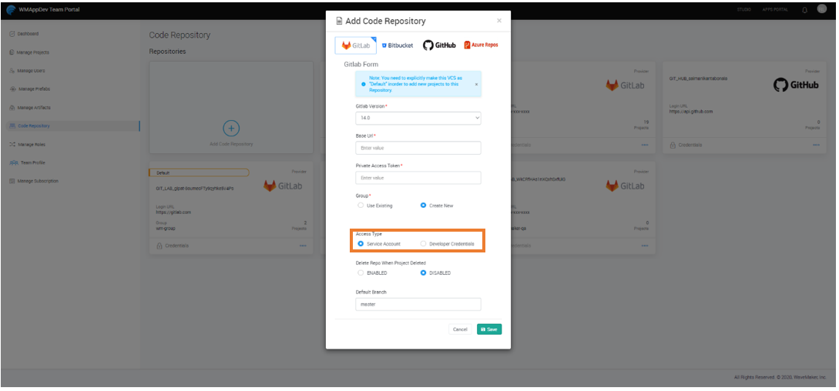Click the Base Url input field
This screenshot has height=391, width=839.
(418, 148)
